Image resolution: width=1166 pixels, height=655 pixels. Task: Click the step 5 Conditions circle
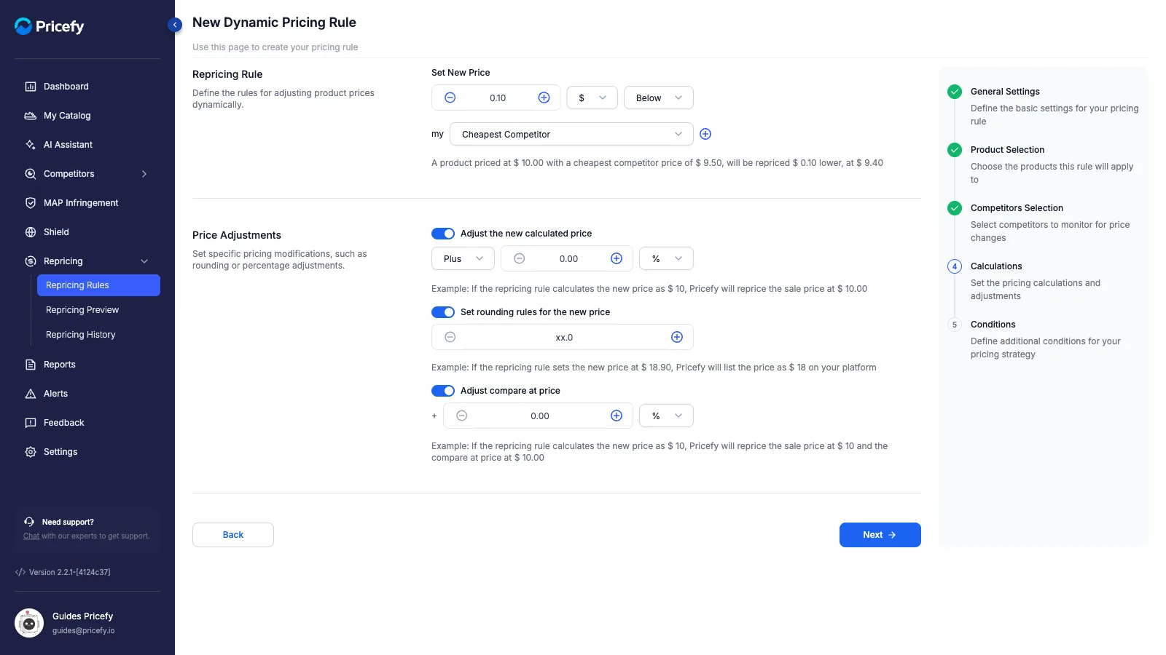click(955, 325)
